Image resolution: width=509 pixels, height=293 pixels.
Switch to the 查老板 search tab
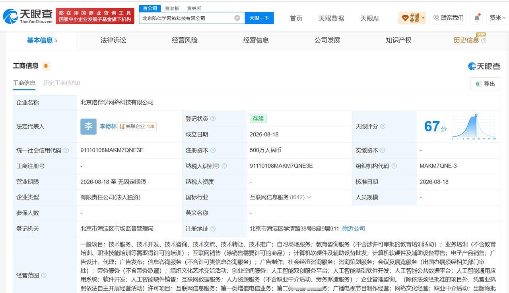click(172, 8)
